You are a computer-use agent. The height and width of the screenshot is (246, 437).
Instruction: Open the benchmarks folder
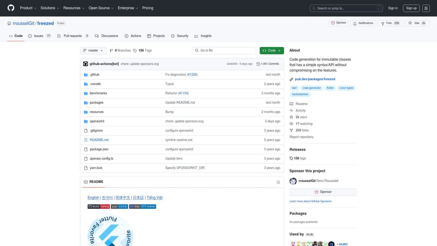[98, 93]
